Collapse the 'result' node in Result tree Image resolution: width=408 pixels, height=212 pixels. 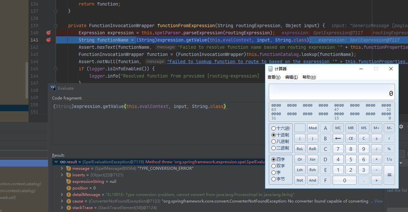(56, 162)
